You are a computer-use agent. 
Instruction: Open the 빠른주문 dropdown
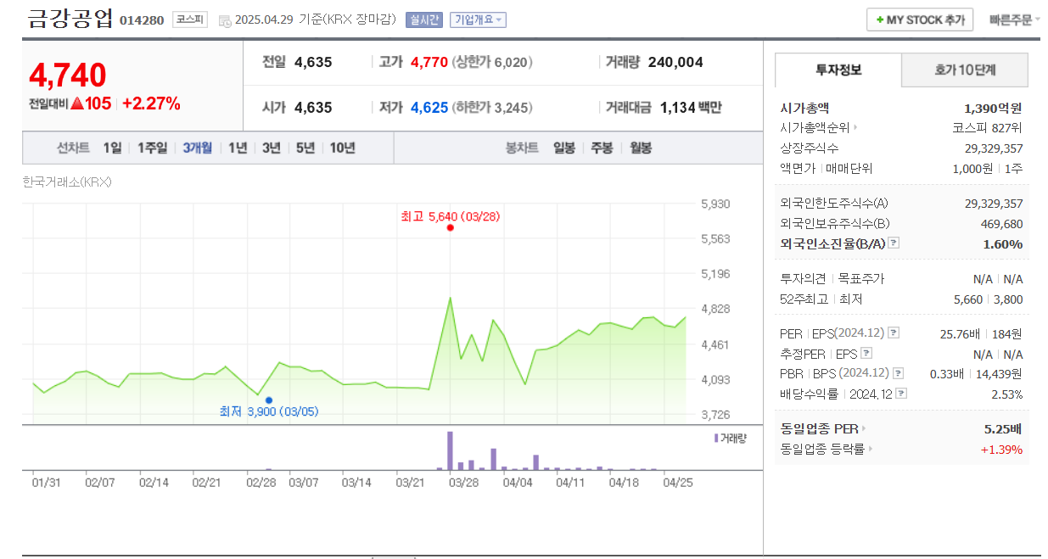pyautogui.click(x=1015, y=20)
